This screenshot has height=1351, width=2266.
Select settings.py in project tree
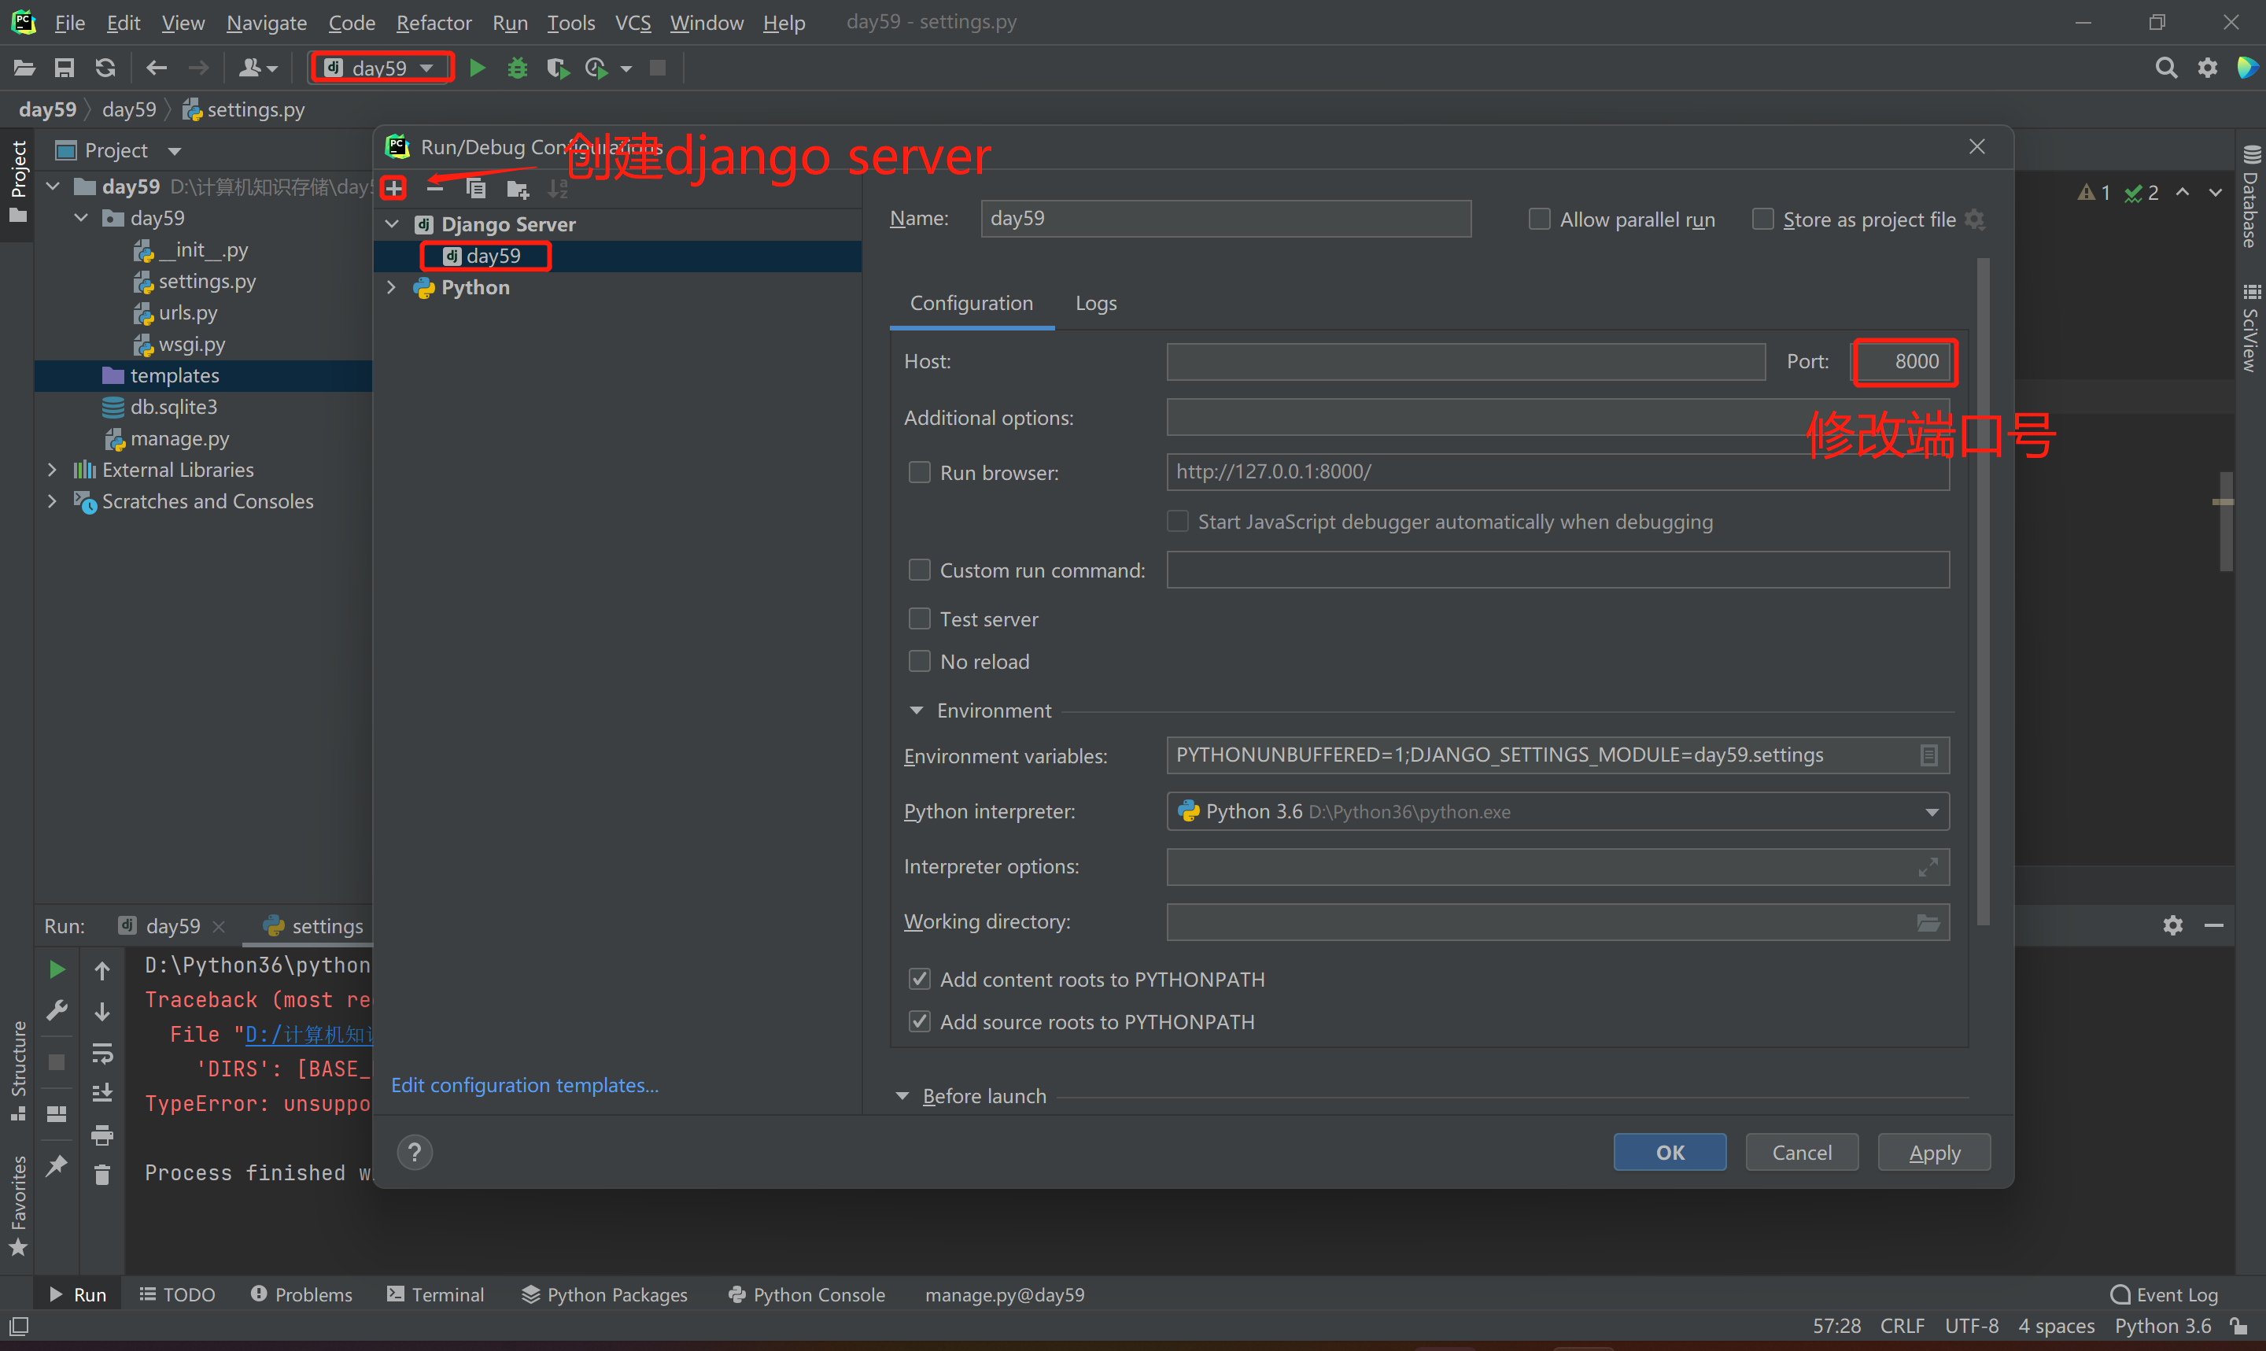click(x=207, y=282)
